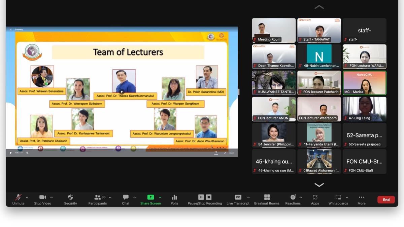Click the name label "Dr. Pokin Sakarinkhul (MD)"
Image resolution: width=404 pixels, height=227 pixels.
pos(206,92)
